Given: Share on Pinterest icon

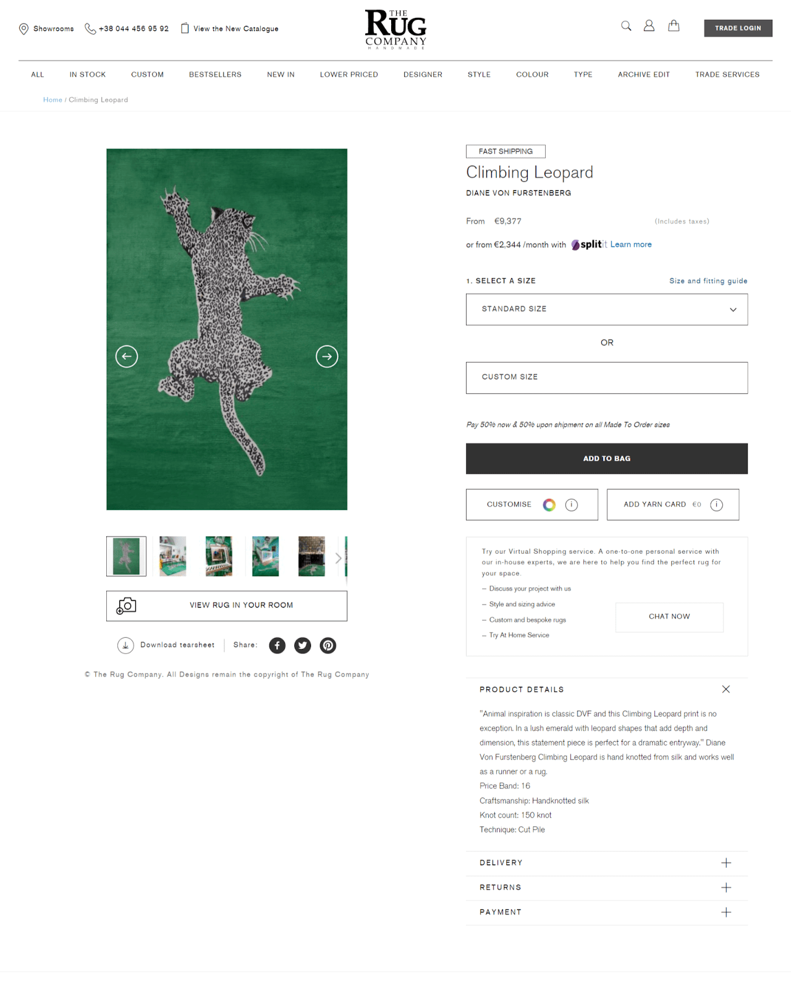Looking at the screenshot, I should [x=328, y=645].
